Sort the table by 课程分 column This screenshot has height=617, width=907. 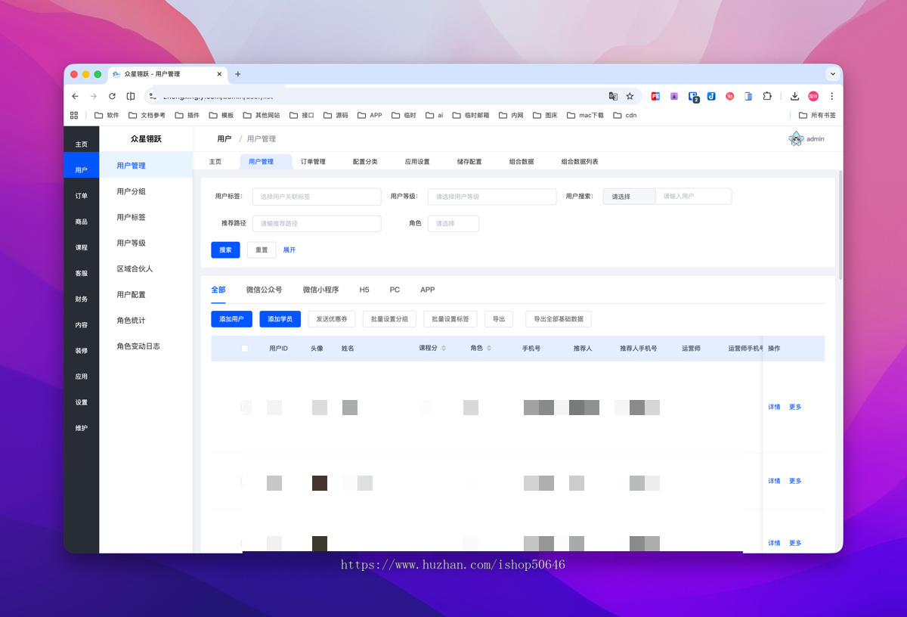(444, 349)
